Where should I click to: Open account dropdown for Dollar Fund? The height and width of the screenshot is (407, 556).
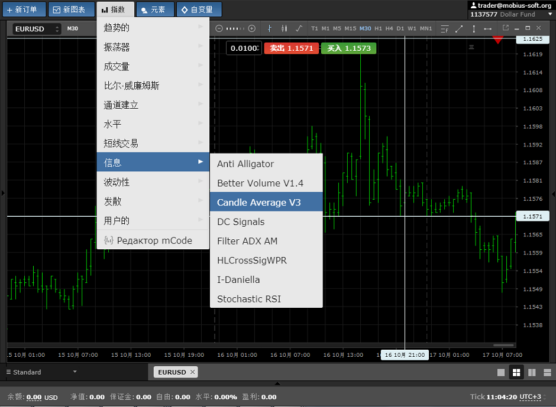pos(550,14)
